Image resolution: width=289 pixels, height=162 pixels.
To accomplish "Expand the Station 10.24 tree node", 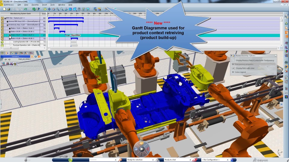I will (x=10, y=28).
